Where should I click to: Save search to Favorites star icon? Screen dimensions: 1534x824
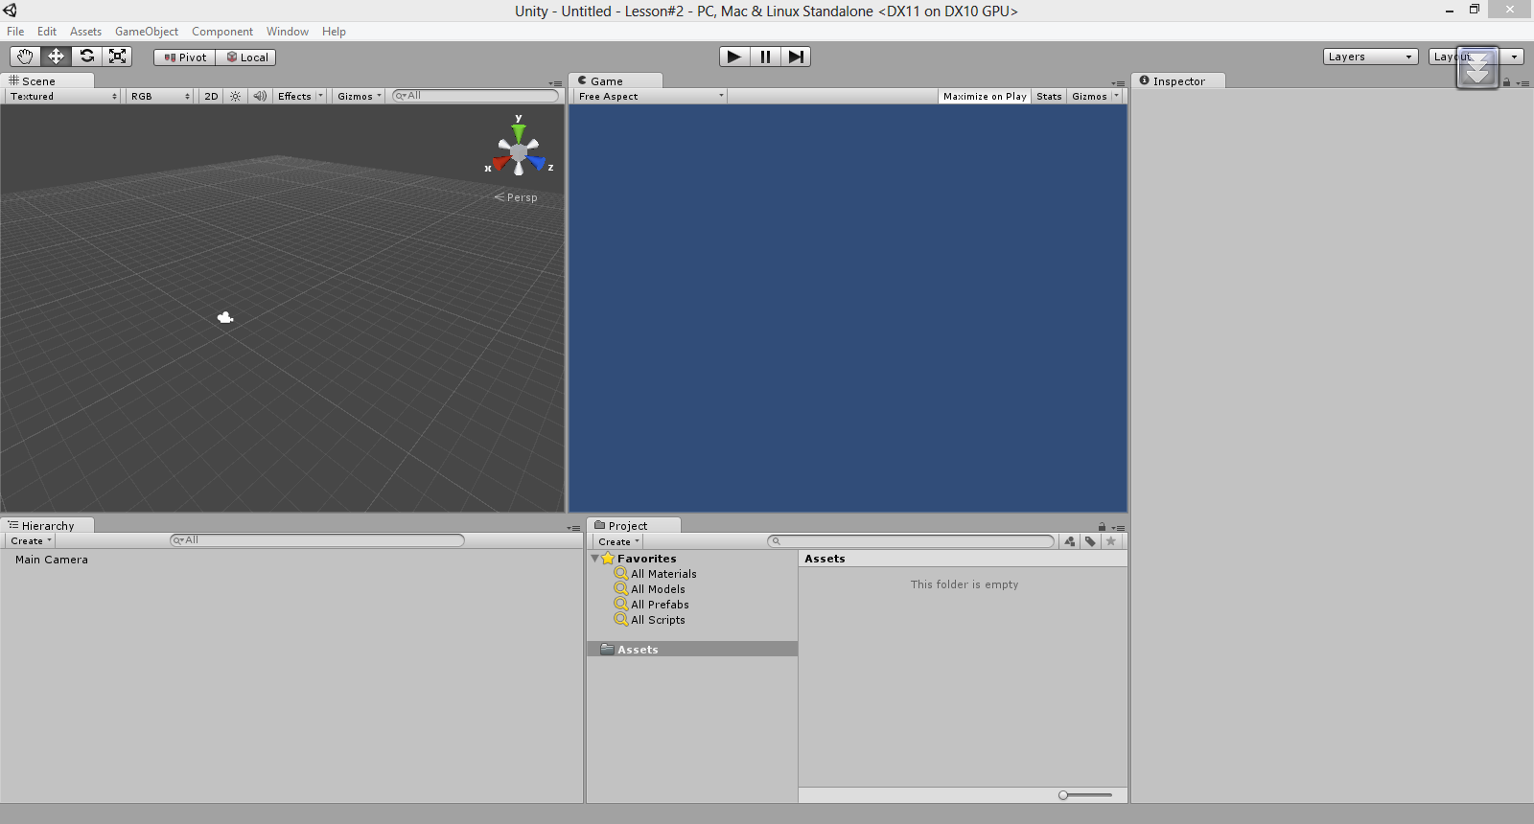tap(1111, 541)
